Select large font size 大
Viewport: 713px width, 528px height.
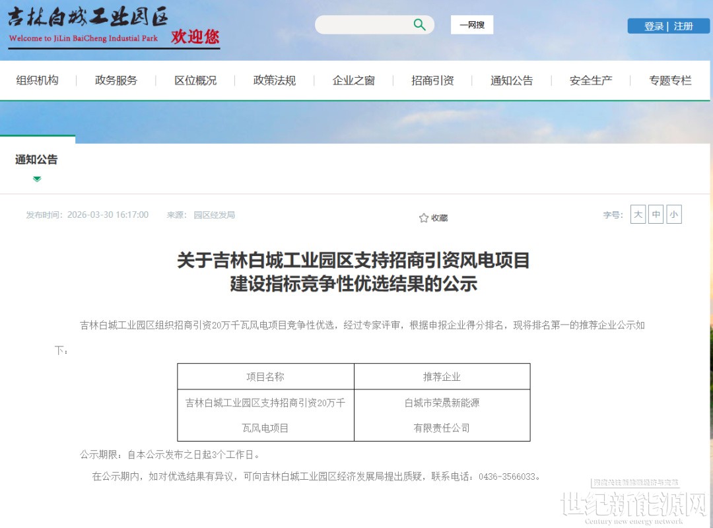638,214
